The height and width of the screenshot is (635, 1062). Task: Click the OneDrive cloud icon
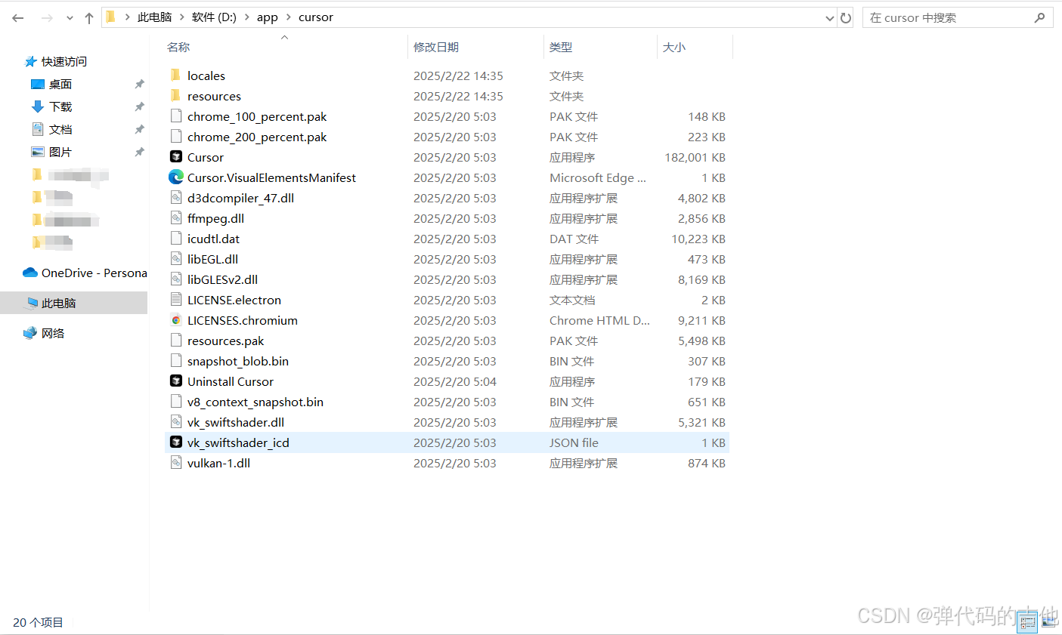[x=30, y=273]
